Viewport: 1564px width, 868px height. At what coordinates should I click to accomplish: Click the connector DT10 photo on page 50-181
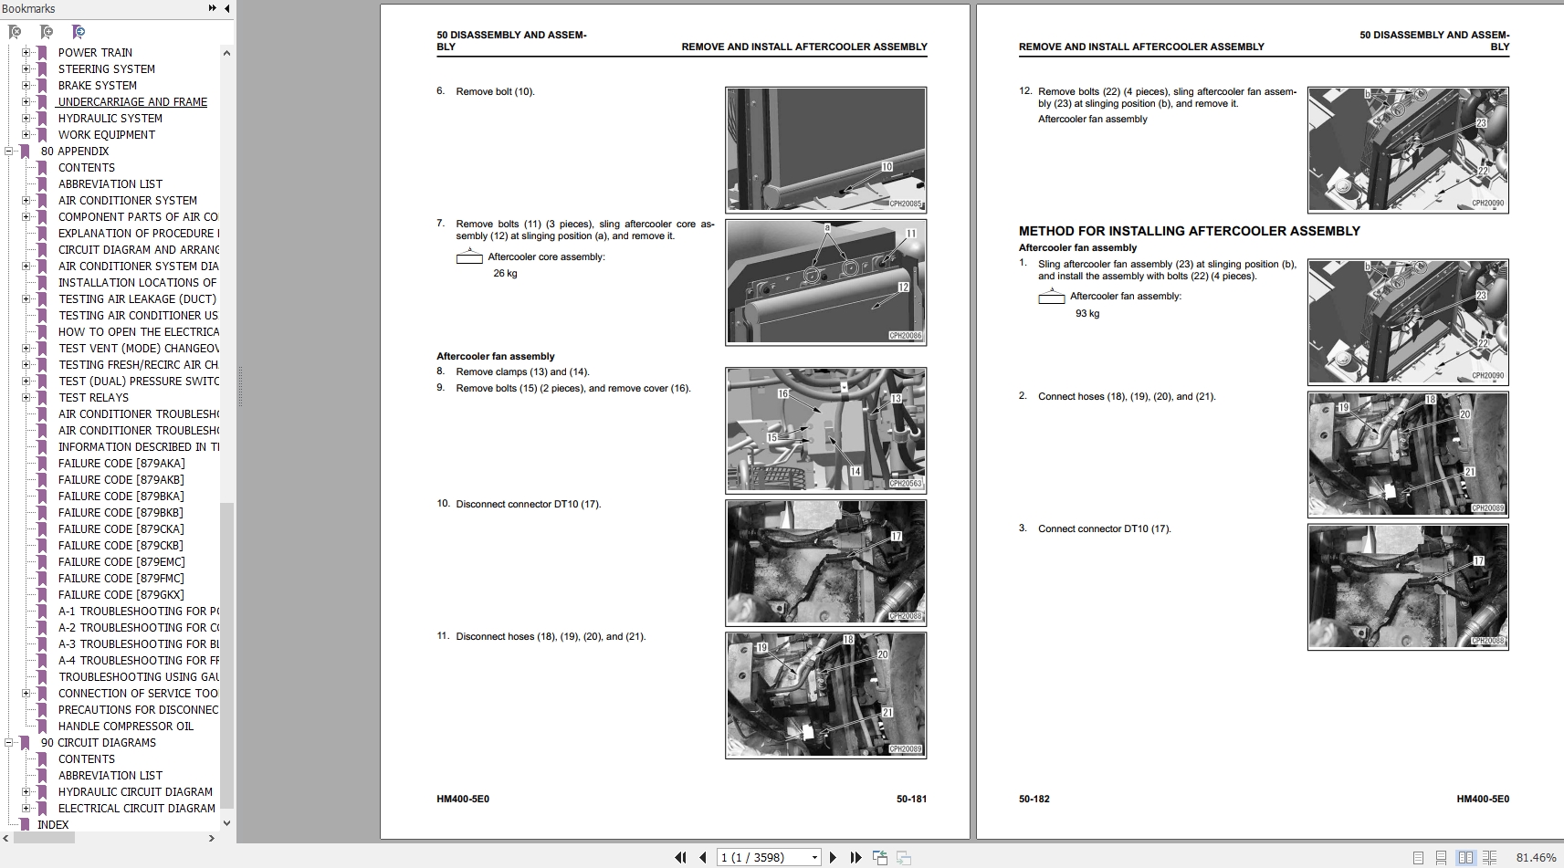[825, 561]
